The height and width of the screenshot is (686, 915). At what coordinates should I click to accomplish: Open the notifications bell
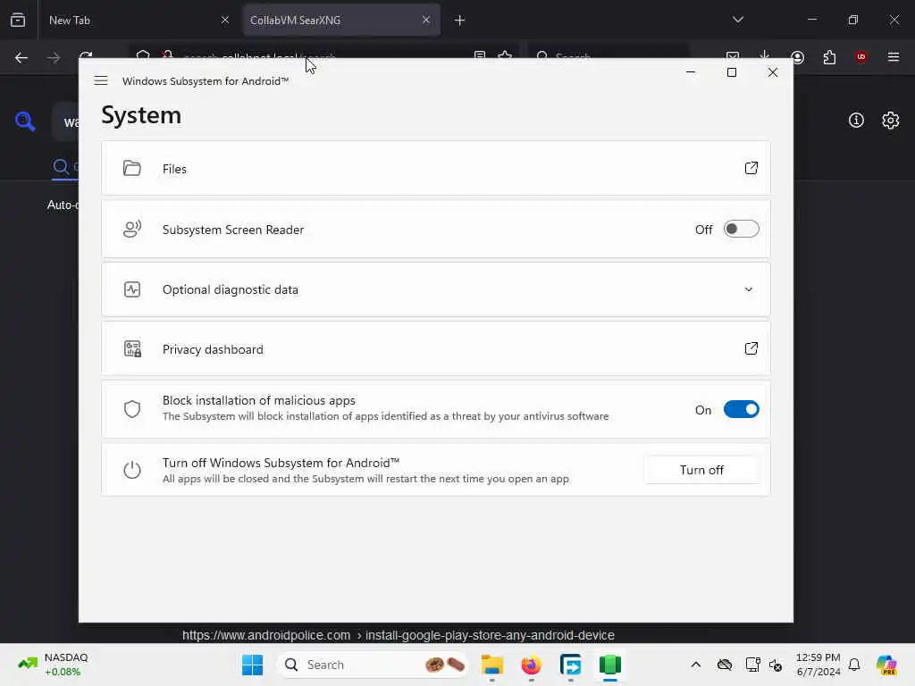point(853,665)
